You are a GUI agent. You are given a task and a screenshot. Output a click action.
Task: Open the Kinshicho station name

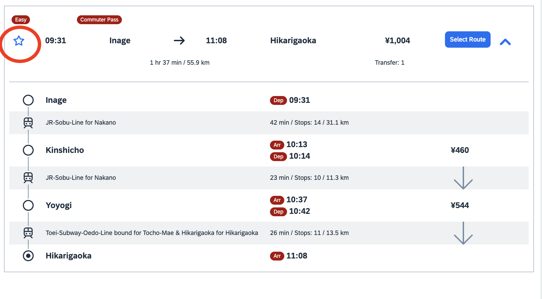[x=65, y=150]
